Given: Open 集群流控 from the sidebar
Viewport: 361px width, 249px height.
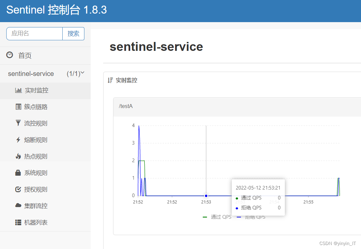Looking at the screenshot, I should click(45, 206).
